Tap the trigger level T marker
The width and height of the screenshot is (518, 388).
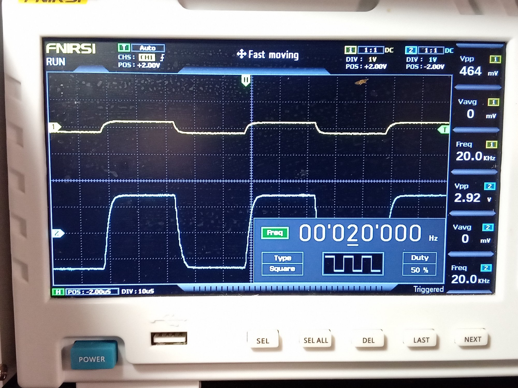444,130
